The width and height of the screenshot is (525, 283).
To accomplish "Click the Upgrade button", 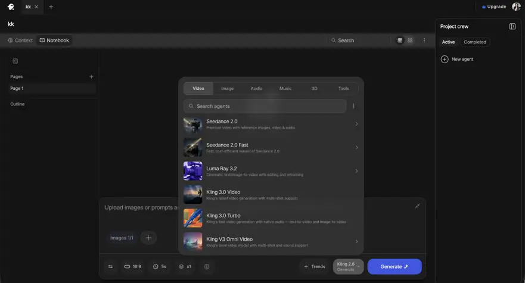I will pos(494,7).
